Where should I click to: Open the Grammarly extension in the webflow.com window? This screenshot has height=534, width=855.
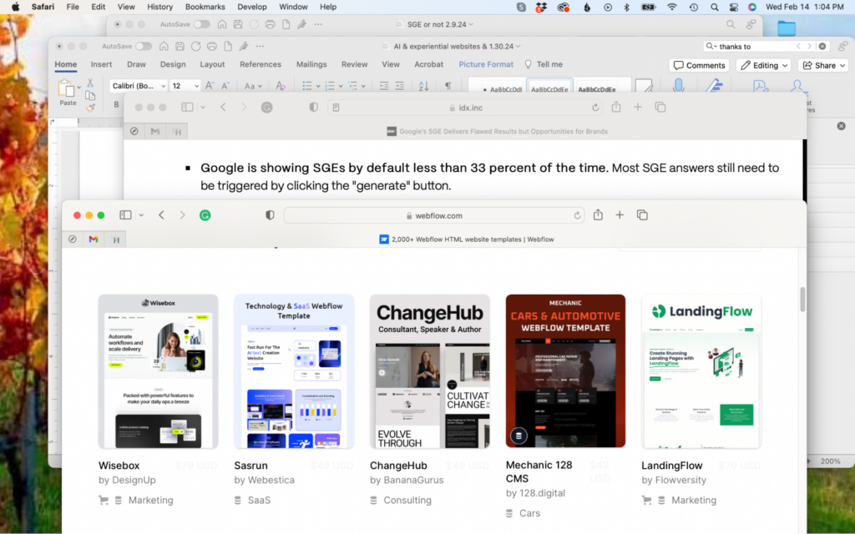pyautogui.click(x=205, y=215)
